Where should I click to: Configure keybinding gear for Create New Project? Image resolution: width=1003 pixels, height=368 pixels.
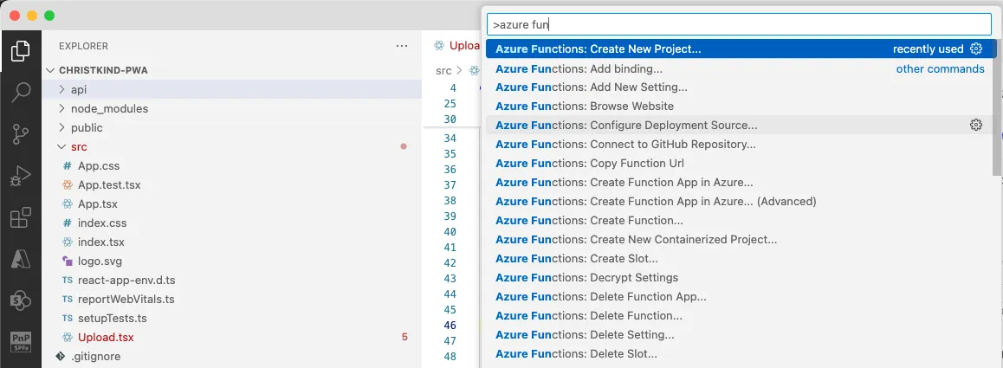pos(975,48)
